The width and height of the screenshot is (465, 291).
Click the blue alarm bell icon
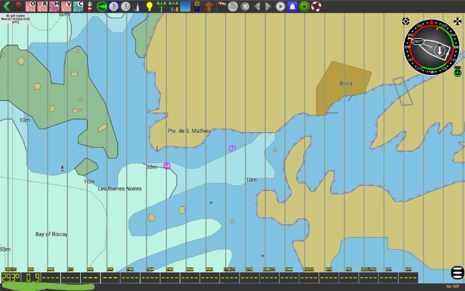tap(292, 6)
